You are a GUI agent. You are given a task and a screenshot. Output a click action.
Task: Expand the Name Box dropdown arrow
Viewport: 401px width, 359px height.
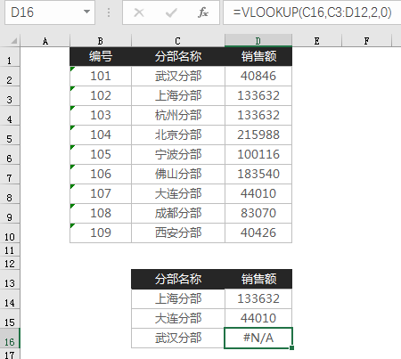[86, 12]
